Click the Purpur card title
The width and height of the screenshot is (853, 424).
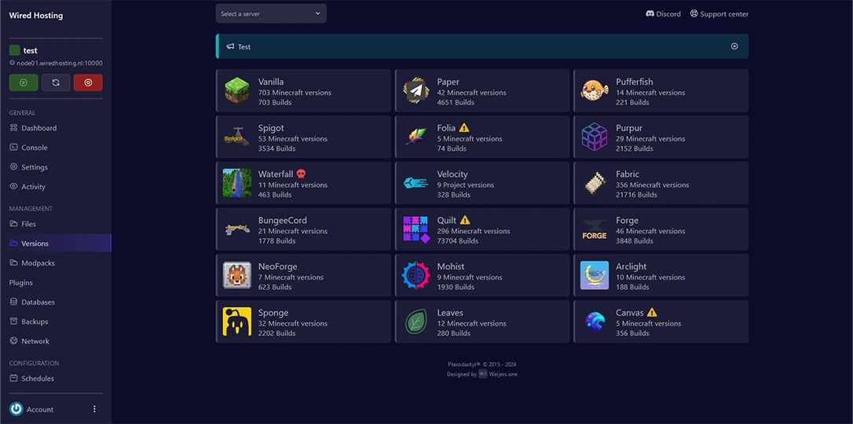click(x=629, y=128)
